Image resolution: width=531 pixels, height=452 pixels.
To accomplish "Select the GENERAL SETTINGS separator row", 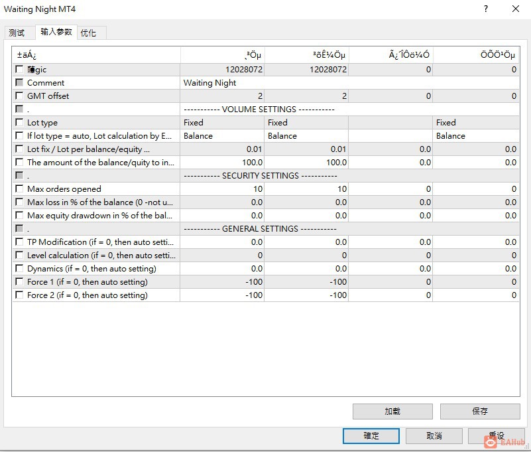I will pos(266,228).
